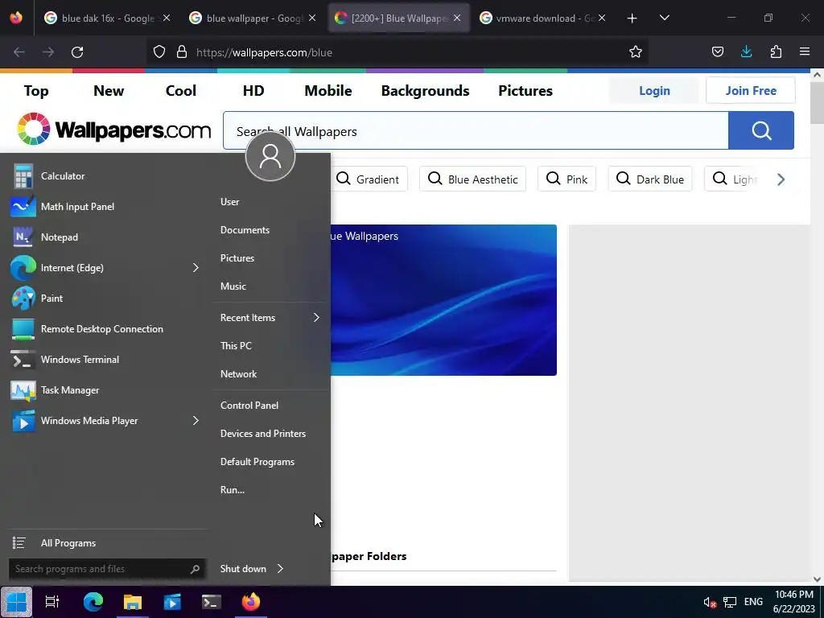Screen dimensions: 824x618
Task: List all tabs dropdown in Firefox
Action: pyautogui.click(x=664, y=18)
